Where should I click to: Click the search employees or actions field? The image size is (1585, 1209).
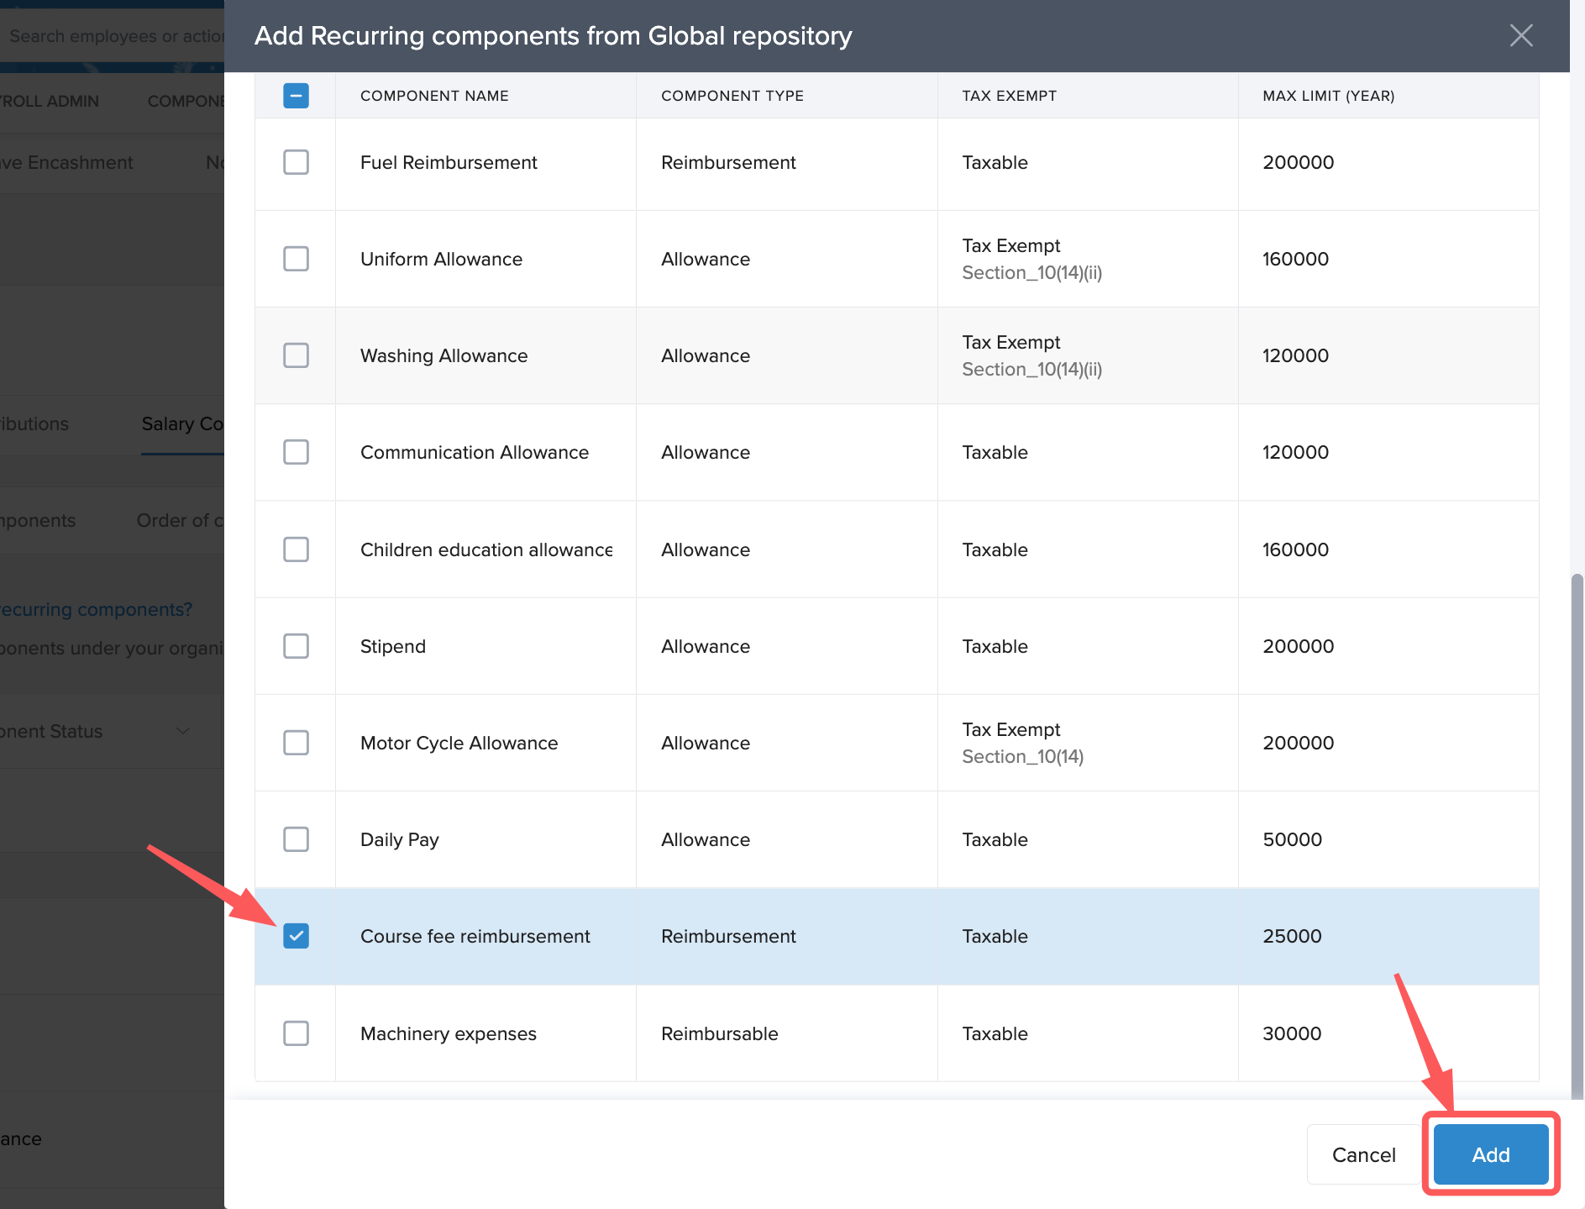tap(113, 36)
